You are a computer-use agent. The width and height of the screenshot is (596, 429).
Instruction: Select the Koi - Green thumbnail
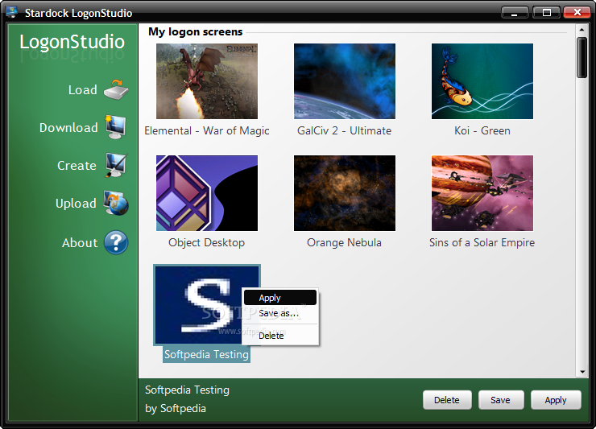point(482,81)
